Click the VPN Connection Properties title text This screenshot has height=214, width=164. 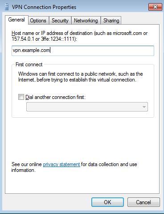[44, 7]
